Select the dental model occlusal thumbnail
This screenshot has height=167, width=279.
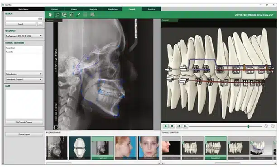coord(80,148)
